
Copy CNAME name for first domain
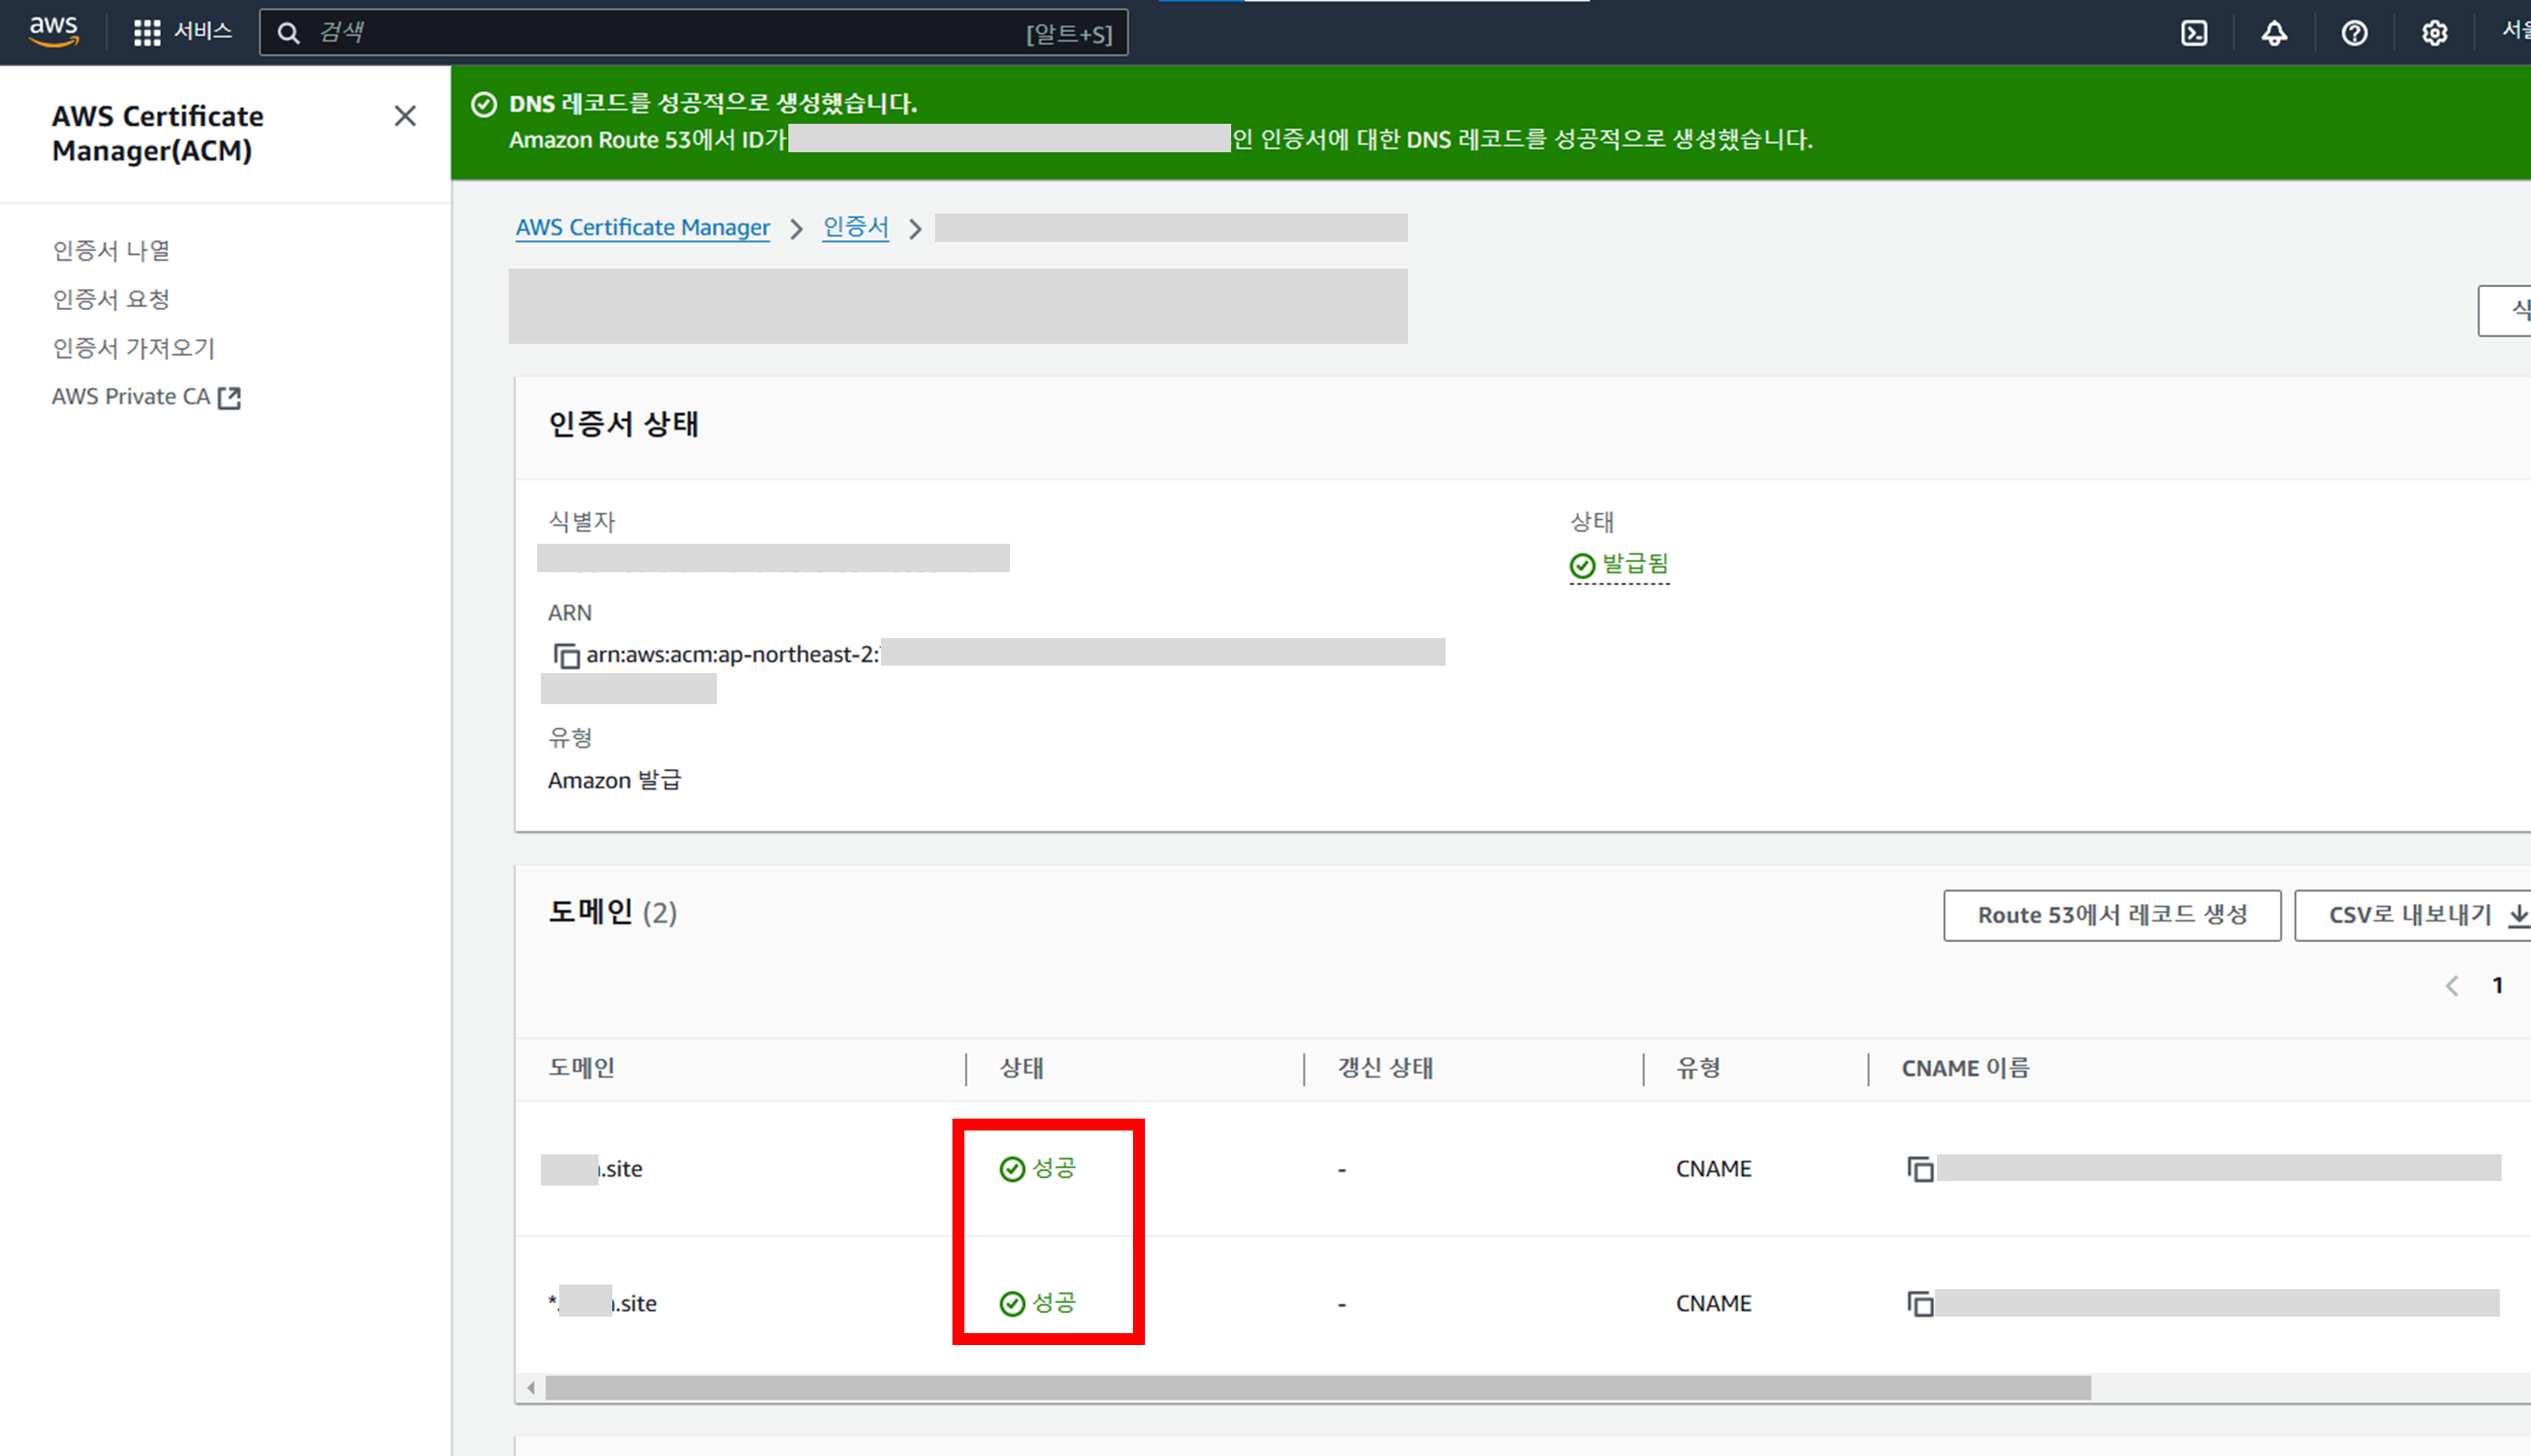tap(1920, 1169)
